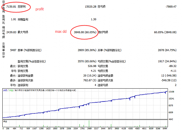Select the total trades count 5487

click(13, 50)
